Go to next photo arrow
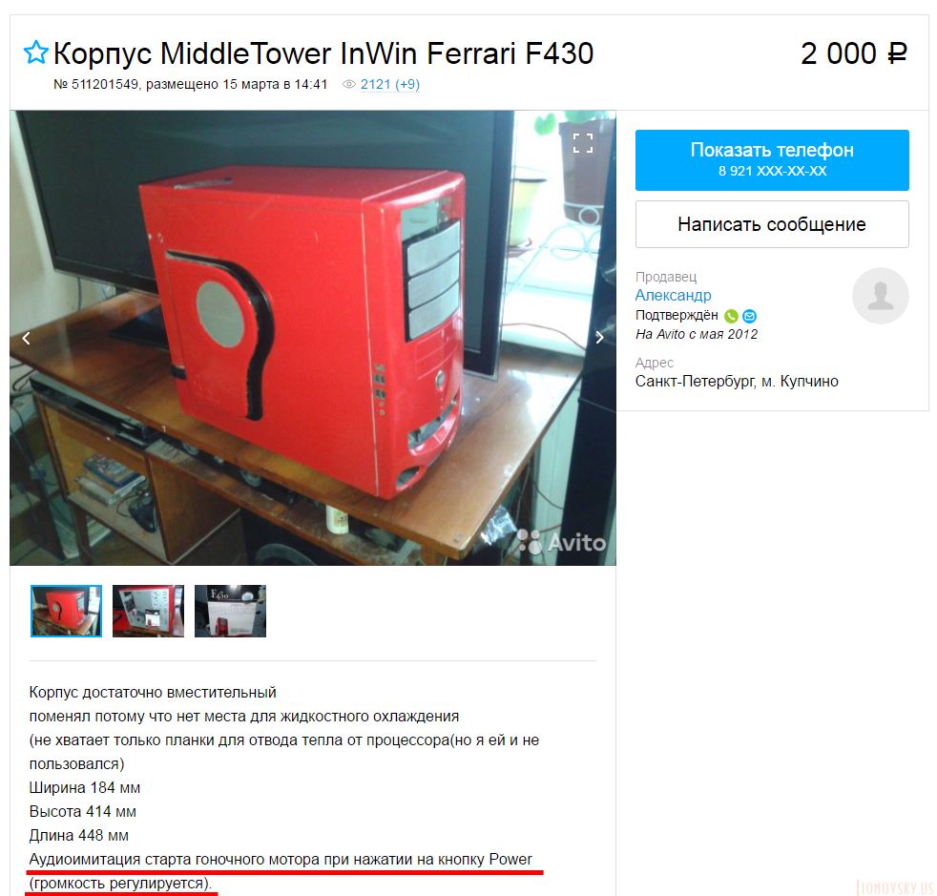 pos(599,338)
